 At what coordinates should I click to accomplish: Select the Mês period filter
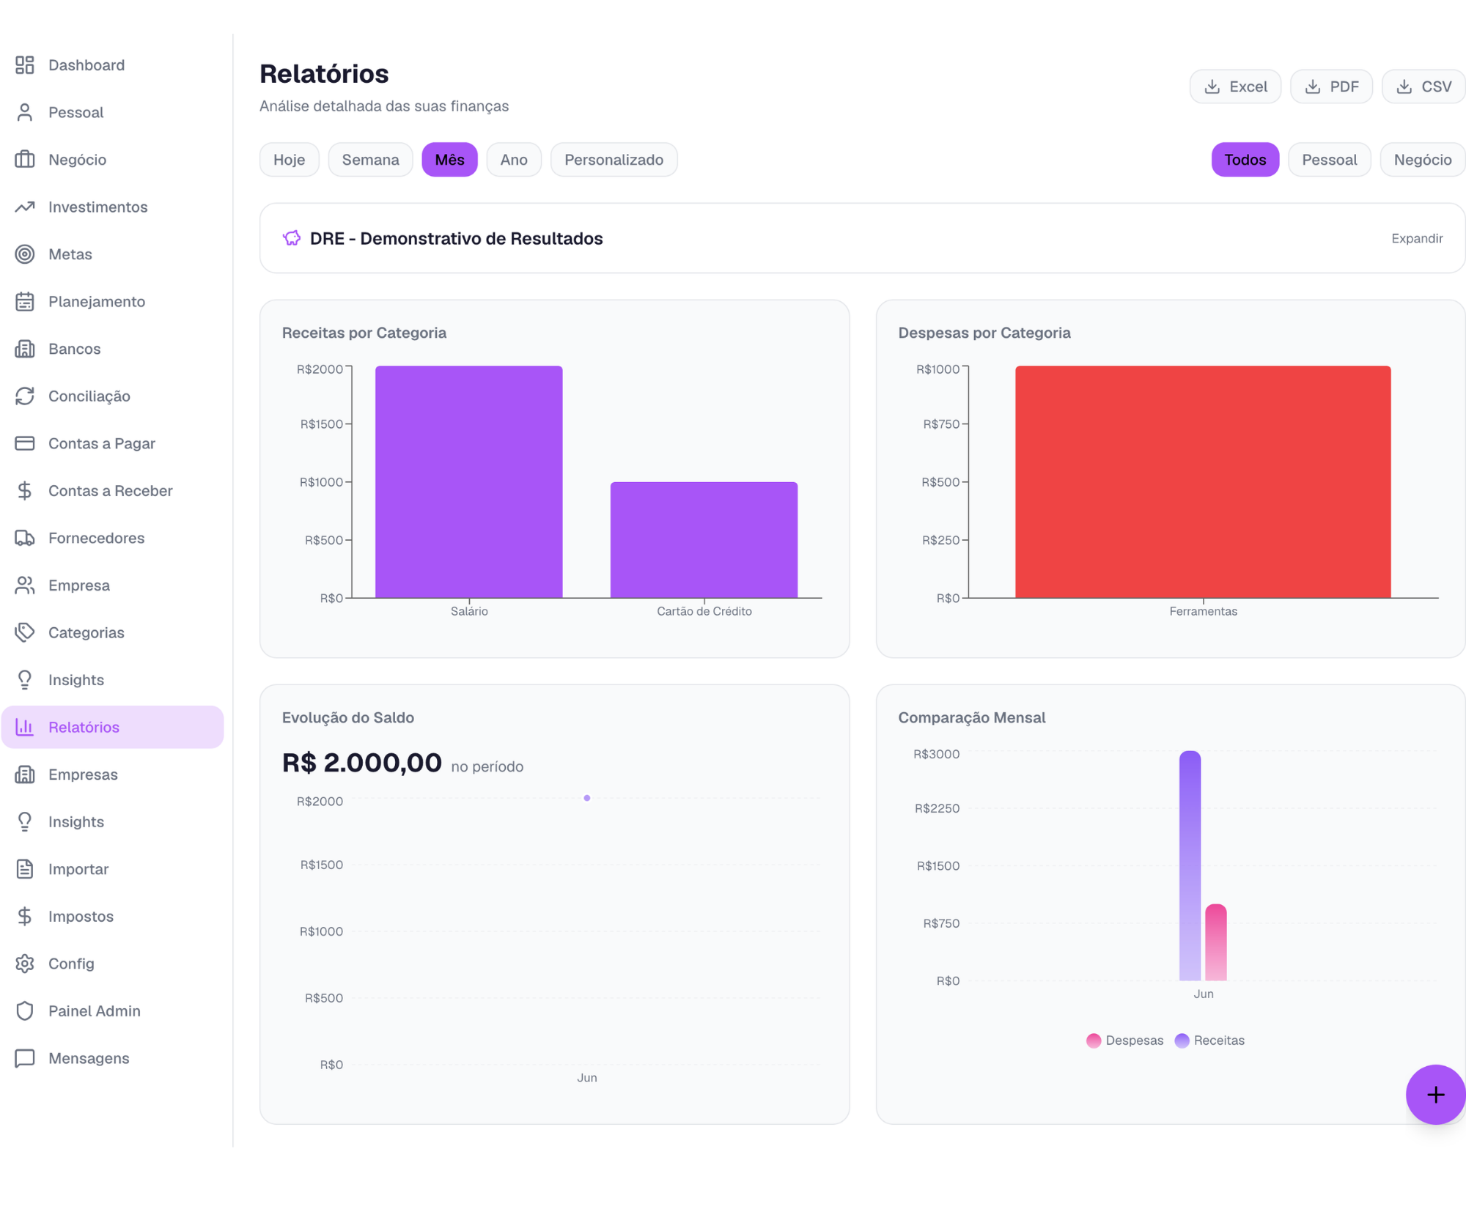pos(450,160)
